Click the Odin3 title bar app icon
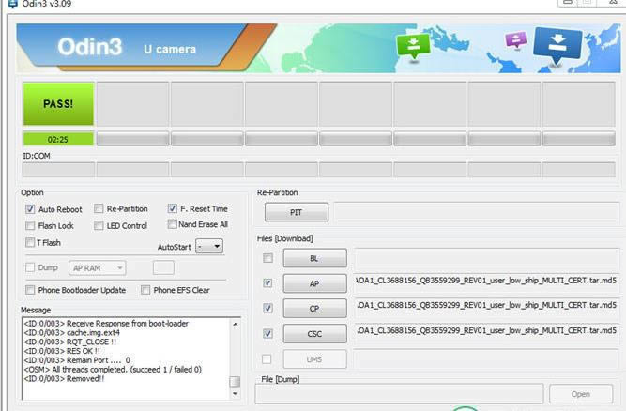Viewport: 626px width, 411px height. click(8, 5)
